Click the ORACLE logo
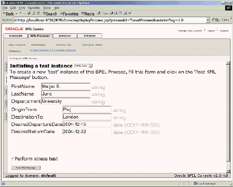 [14, 29]
